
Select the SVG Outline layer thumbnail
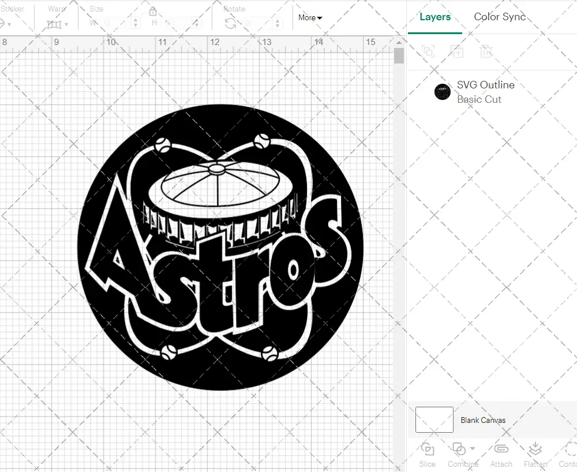(443, 92)
